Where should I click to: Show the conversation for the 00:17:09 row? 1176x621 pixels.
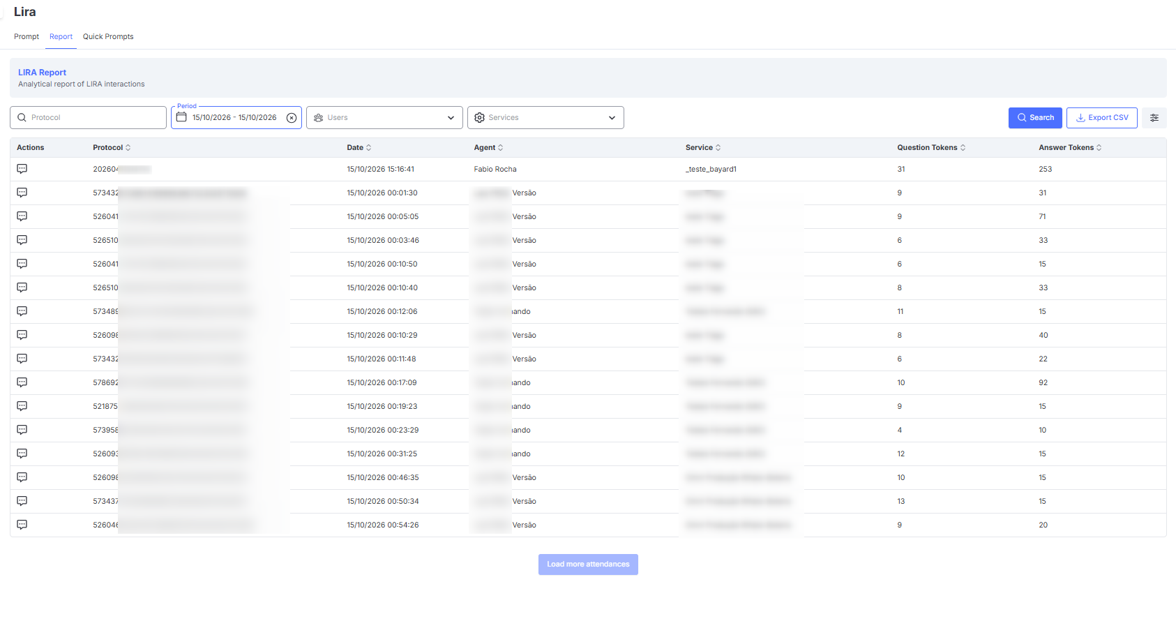tap(22, 382)
